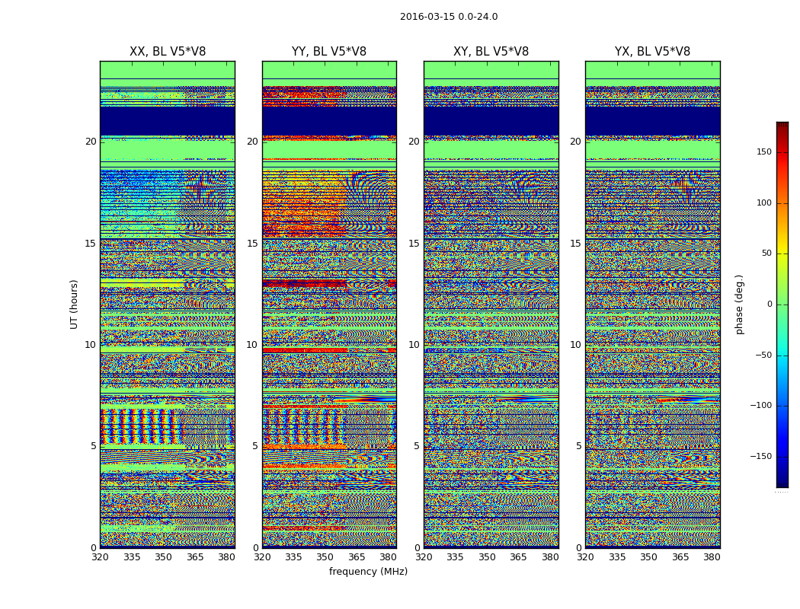
Task: Click the figure title '2016-03-15 0.0-24.0'
Action: coord(449,17)
